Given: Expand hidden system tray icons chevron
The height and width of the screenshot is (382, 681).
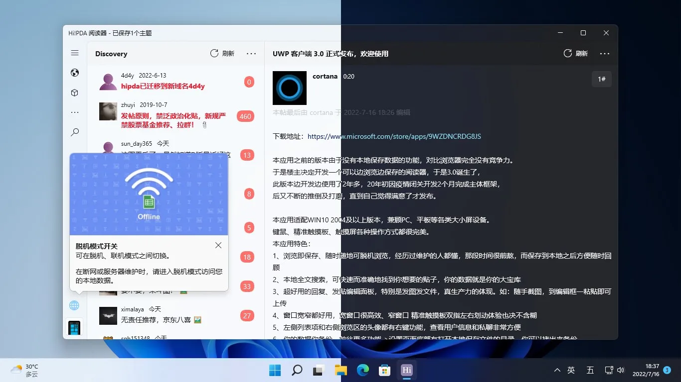Looking at the screenshot, I should (x=557, y=370).
